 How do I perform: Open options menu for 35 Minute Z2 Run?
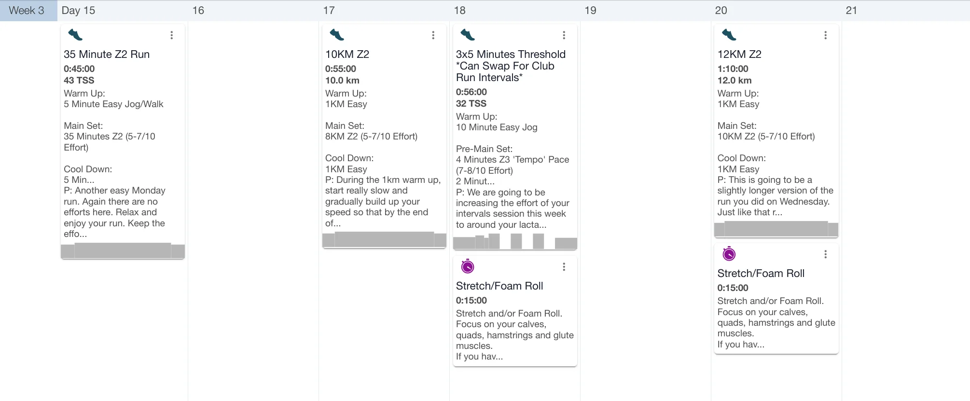click(x=172, y=35)
